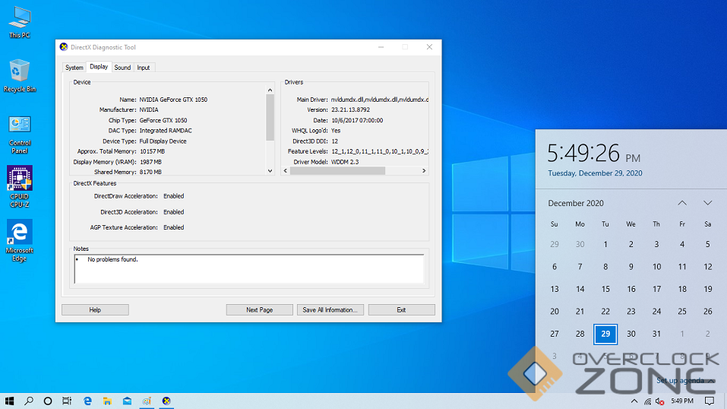
Task: Open the CPUID CPU-Z desktop shortcut
Action: click(19, 179)
